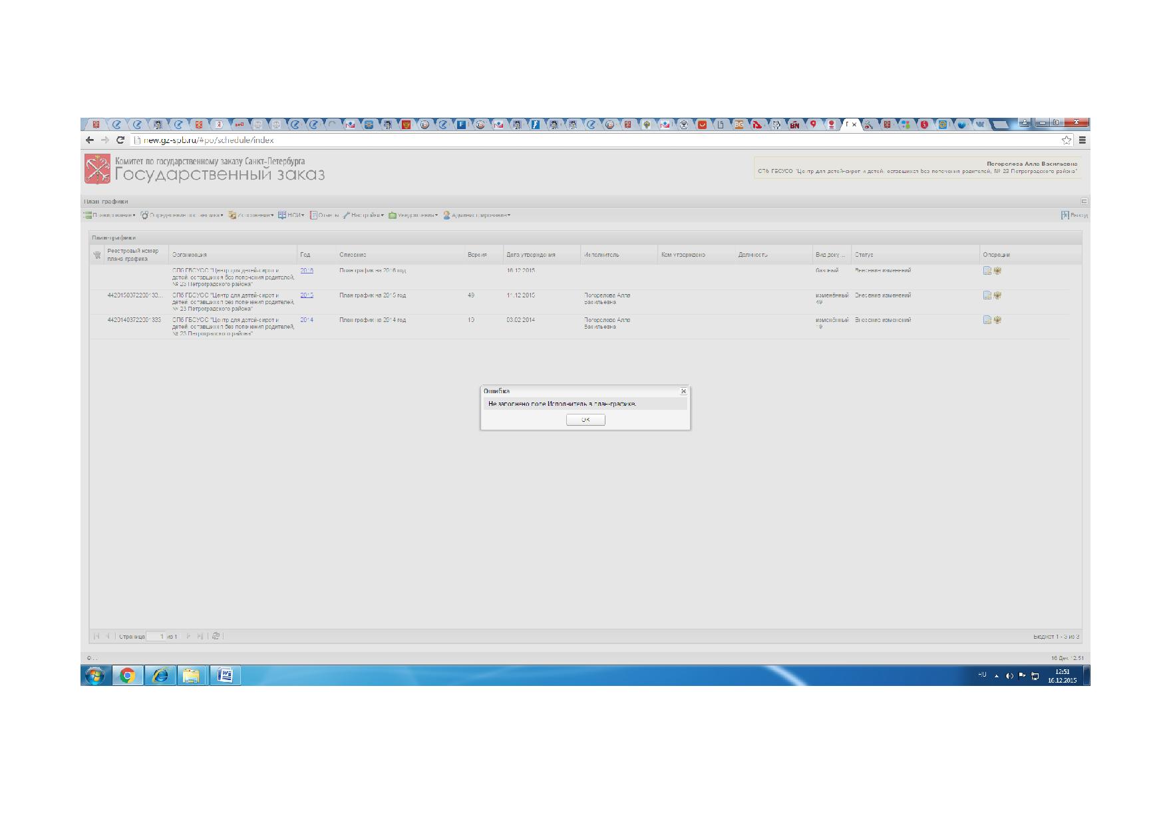The height and width of the screenshot is (825, 1167).
Task: Open the 2015 plan-schedule year link
Action: click(x=307, y=295)
